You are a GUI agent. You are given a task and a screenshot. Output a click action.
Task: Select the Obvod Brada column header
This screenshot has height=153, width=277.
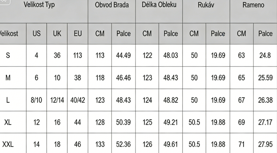(x=112, y=5)
